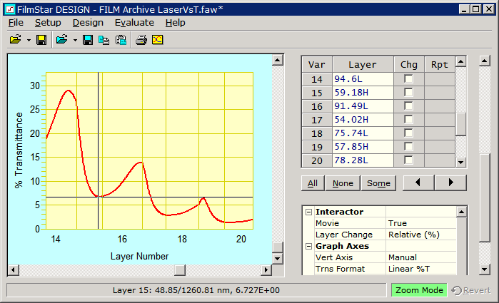Go to next layer with right arrow
The image size is (499, 303).
coord(450,183)
